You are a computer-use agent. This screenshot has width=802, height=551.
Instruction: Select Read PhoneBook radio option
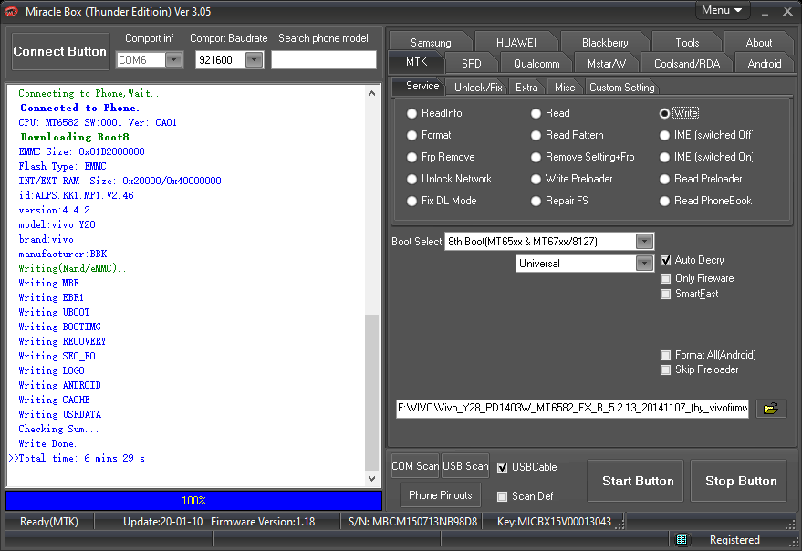pos(664,201)
